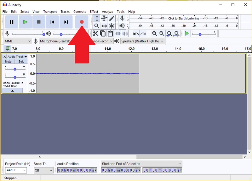Click the Undo arrow icon
Screen dimensions: 252x181
tap(136, 34)
